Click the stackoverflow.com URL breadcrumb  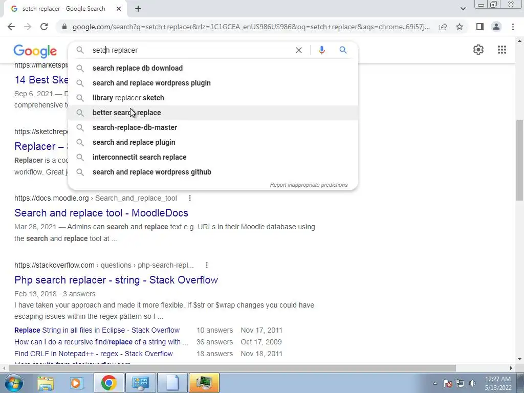[104, 265]
